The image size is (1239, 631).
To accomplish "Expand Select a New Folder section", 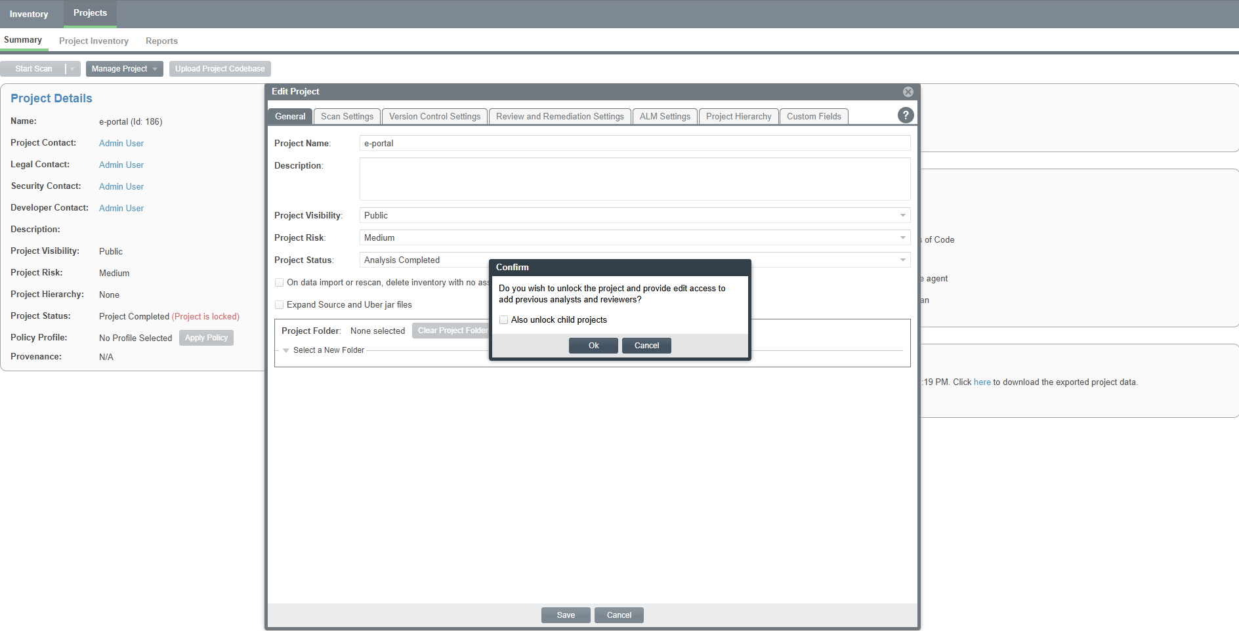I will [286, 350].
